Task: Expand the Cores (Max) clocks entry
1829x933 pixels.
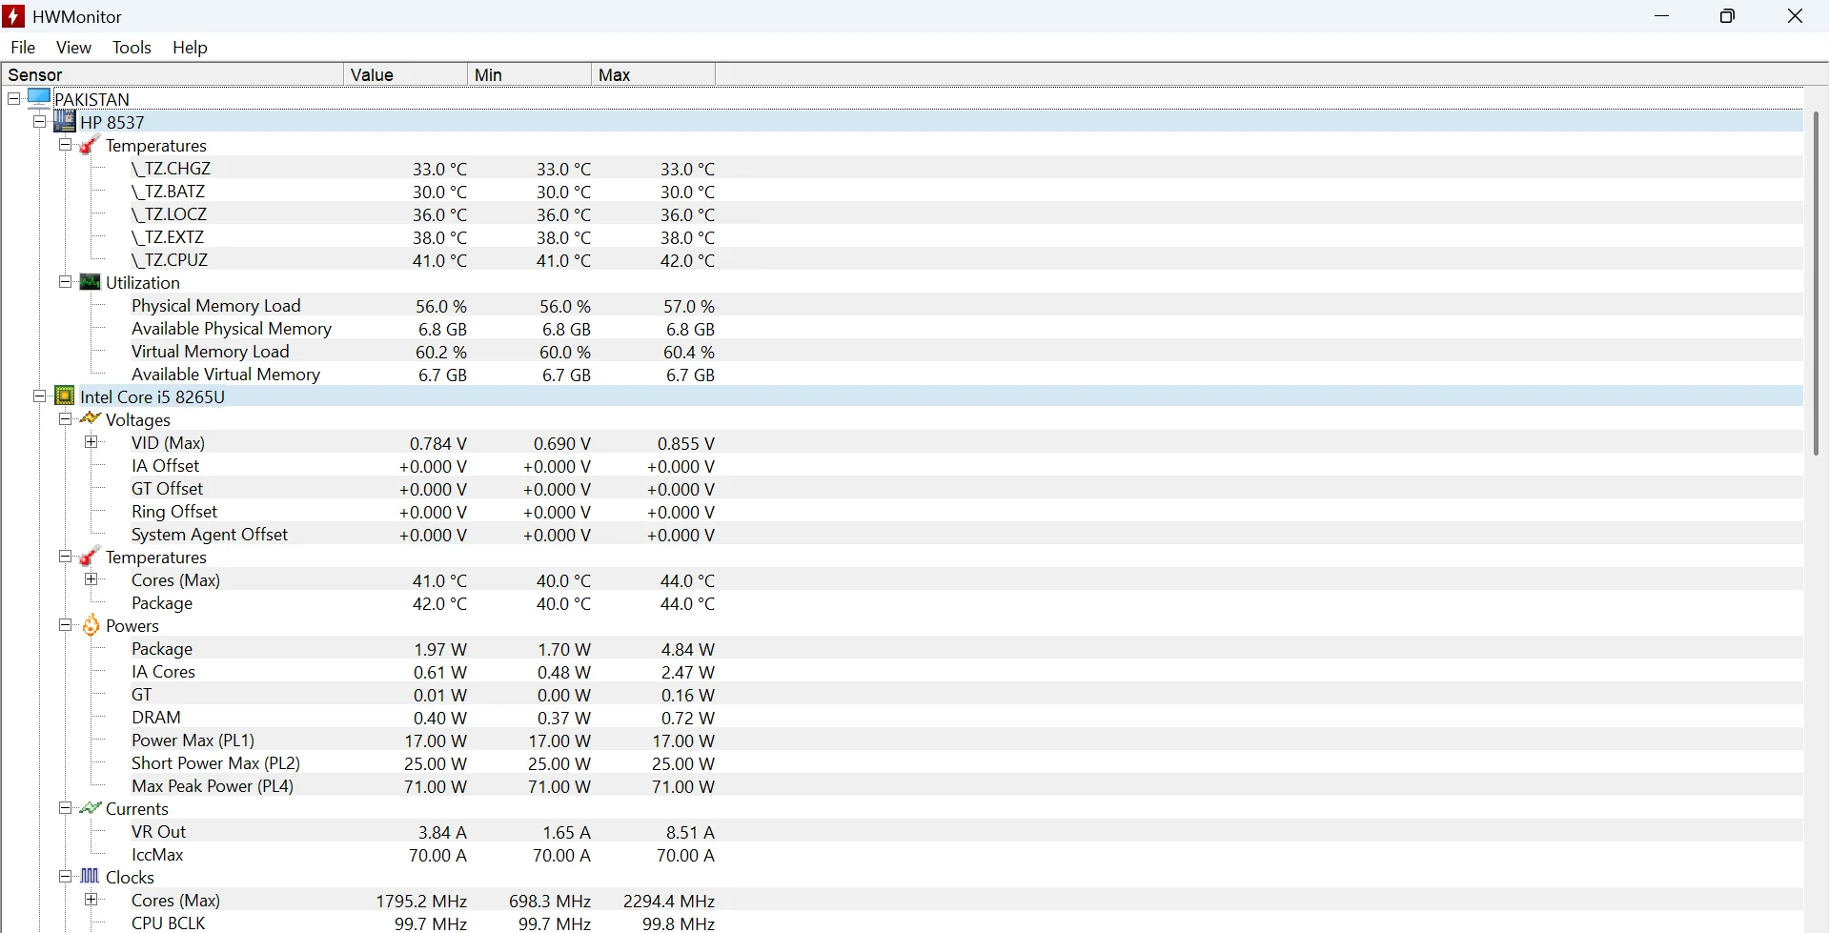Action: (91, 899)
